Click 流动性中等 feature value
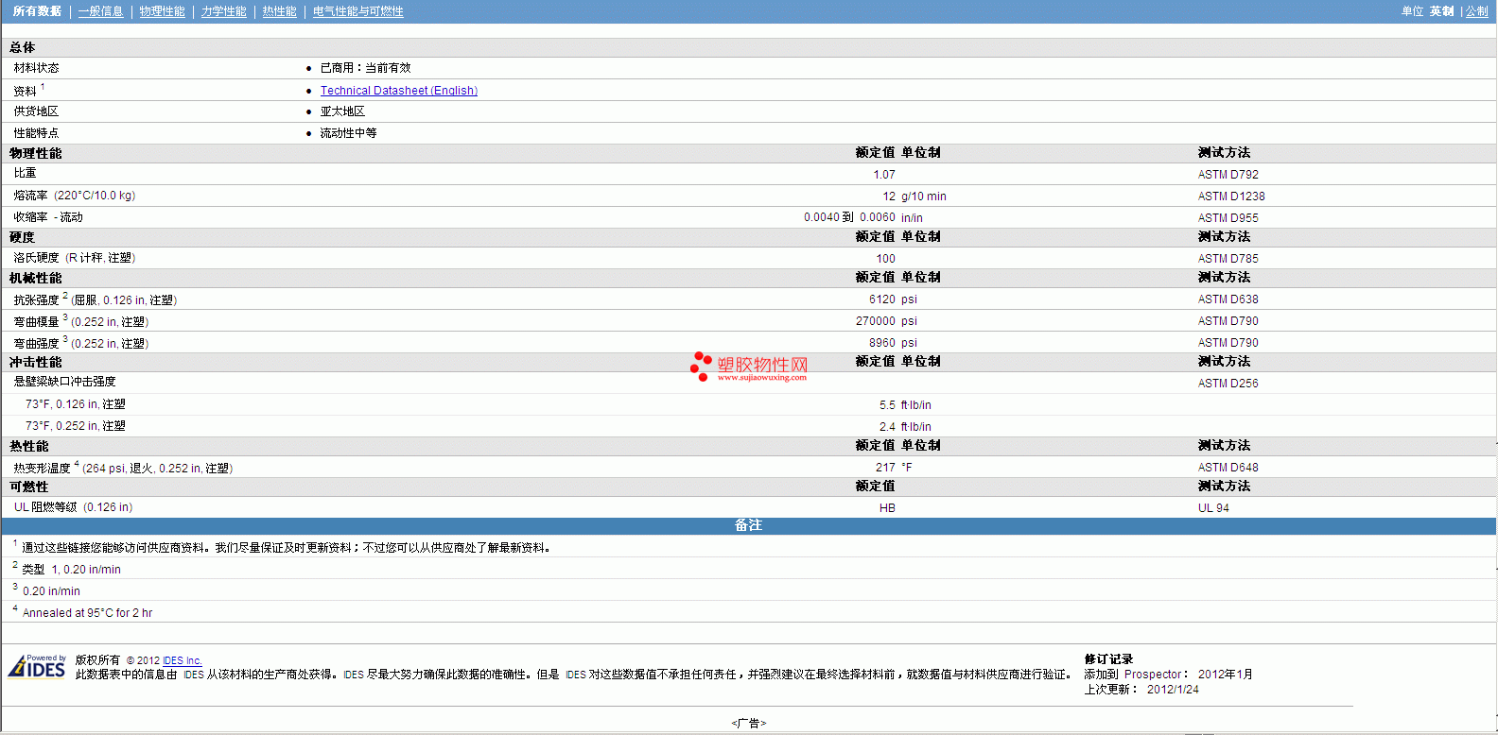This screenshot has height=735, width=1498. pyautogui.click(x=348, y=133)
